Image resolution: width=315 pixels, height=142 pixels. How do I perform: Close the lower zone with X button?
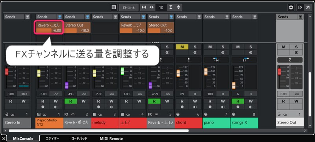(x=4, y=138)
